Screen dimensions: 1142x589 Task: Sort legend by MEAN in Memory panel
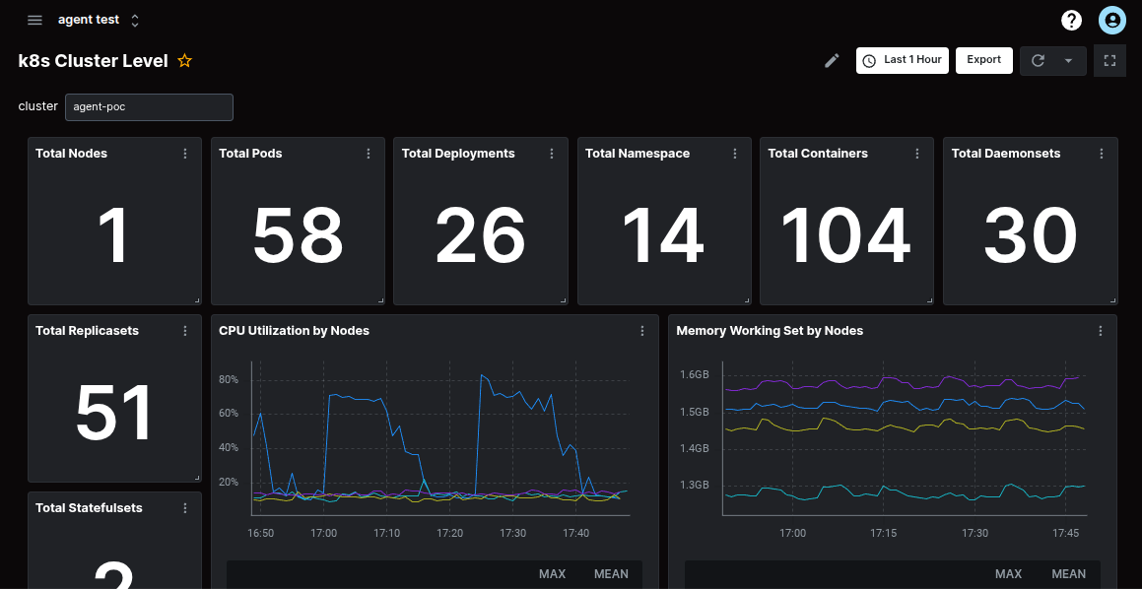coord(1068,573)
